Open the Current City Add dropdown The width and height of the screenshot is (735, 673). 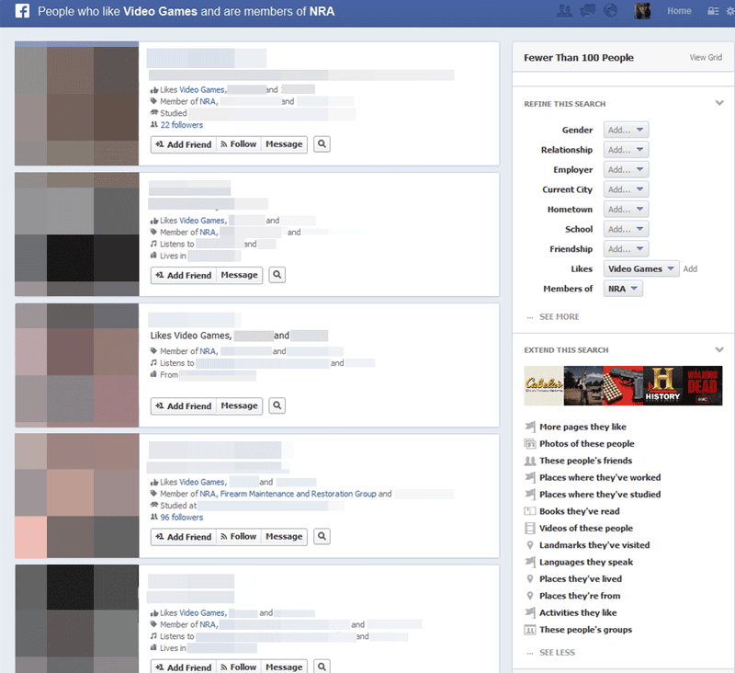[x=626, y=189]
